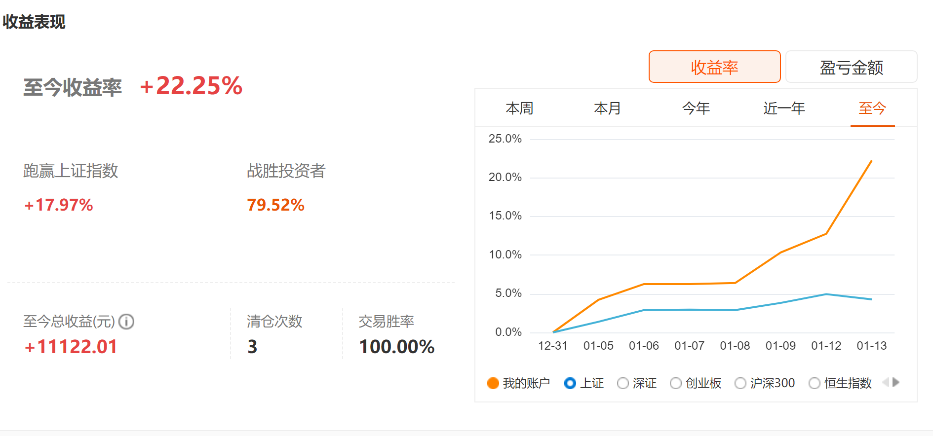This screenshot has width=933, height=436.
Task: Open the 本月 time range tab
Action: (x=607, y=109)
